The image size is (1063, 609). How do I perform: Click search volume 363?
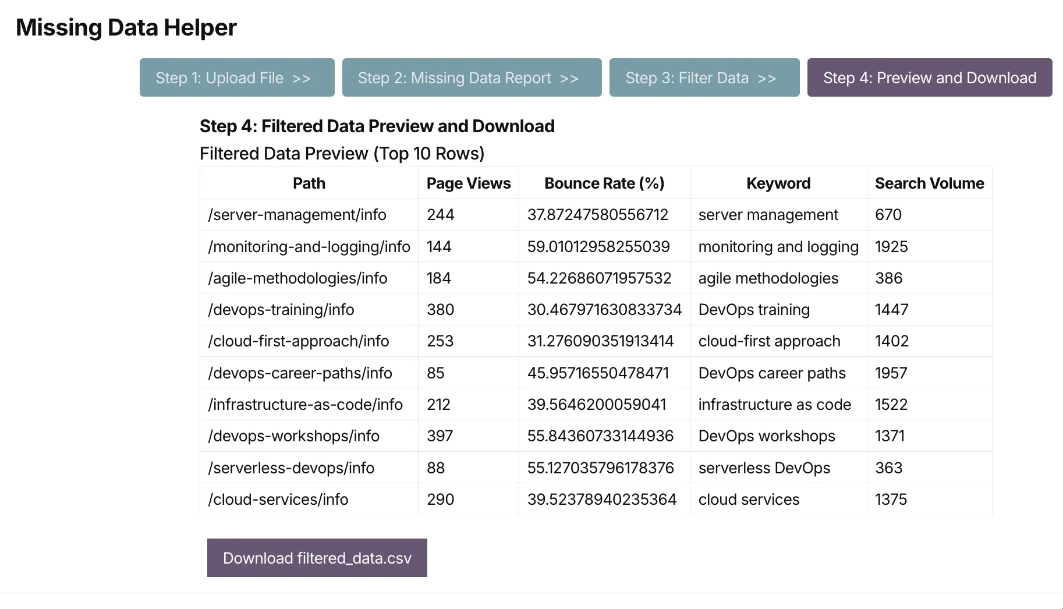(x=930, y=468)
